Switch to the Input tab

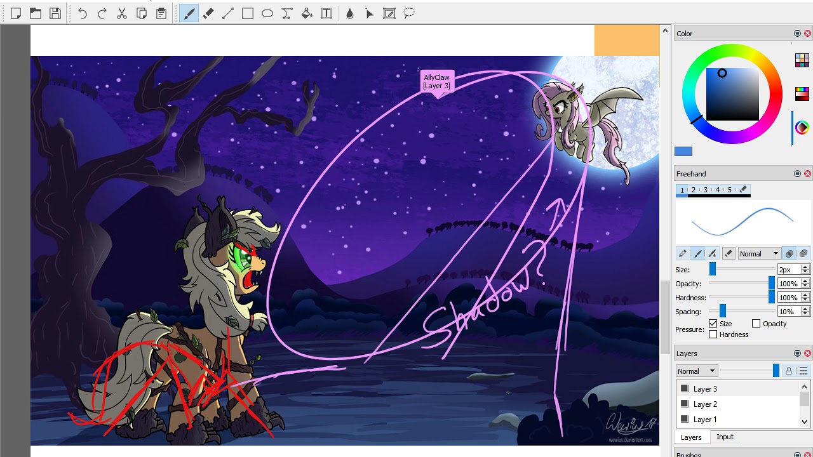coord(725,437)
